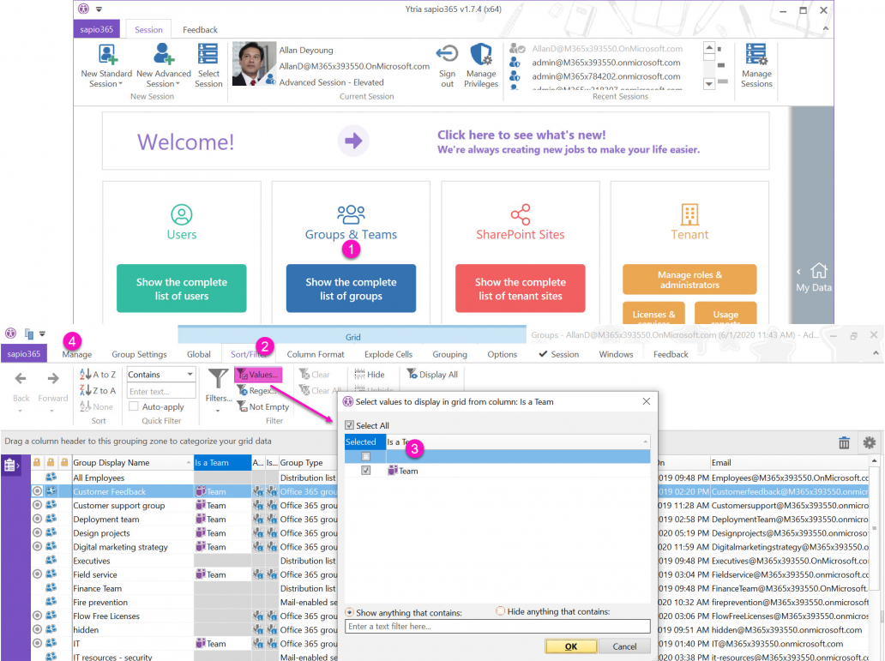
Task: Switch to the Explode Cells tab
Action: point(388,354)
